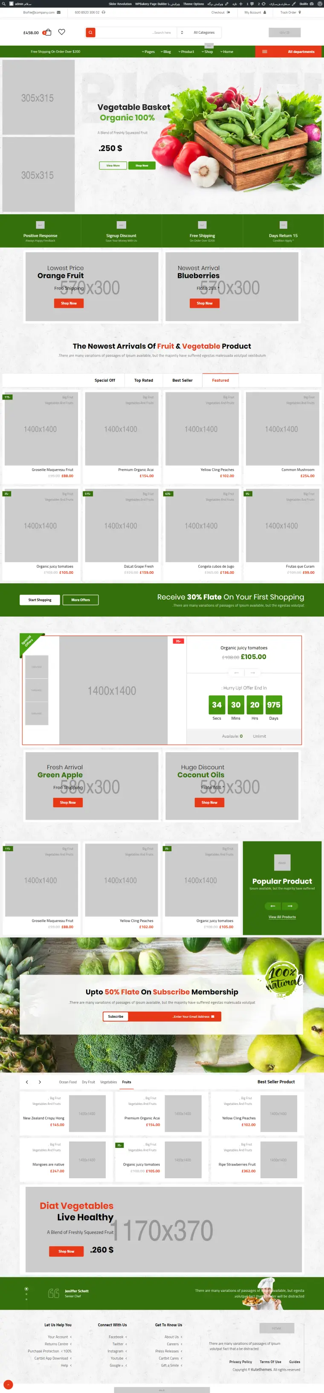Switch to the Top Rated tab
This screenshot has width=324, height=1393.
tap(144, 380)
